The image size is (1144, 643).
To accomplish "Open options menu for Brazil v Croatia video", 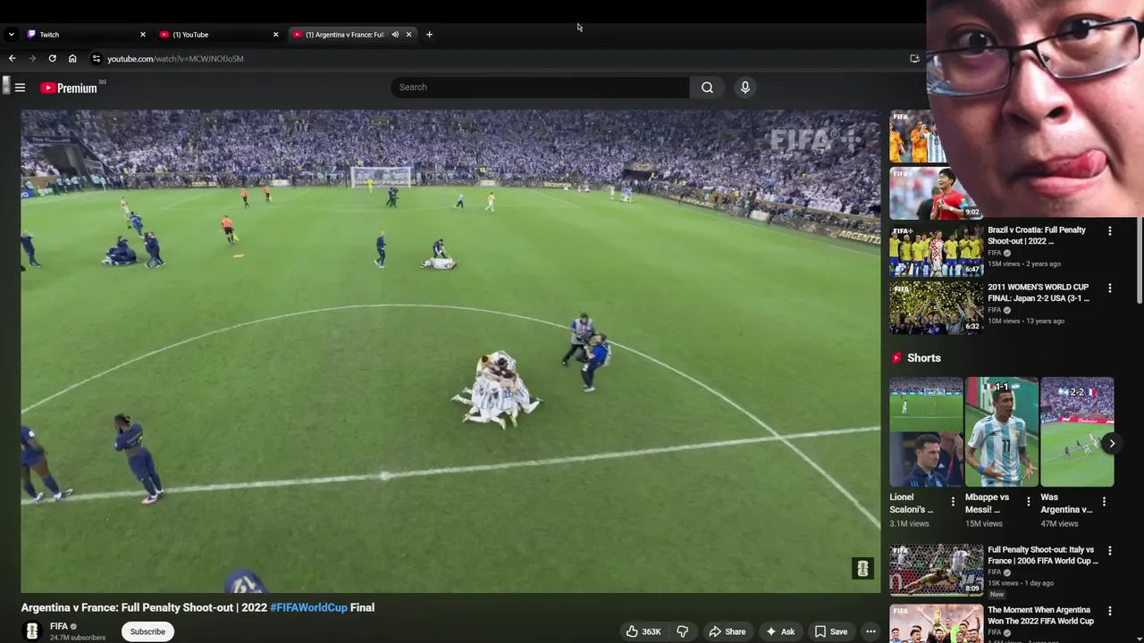I will 1110,230.
